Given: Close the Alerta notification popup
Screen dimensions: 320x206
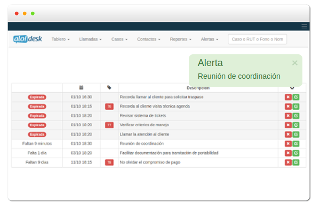Looking at the screenshot, I should pyautogui.click(x=295, y=63).
